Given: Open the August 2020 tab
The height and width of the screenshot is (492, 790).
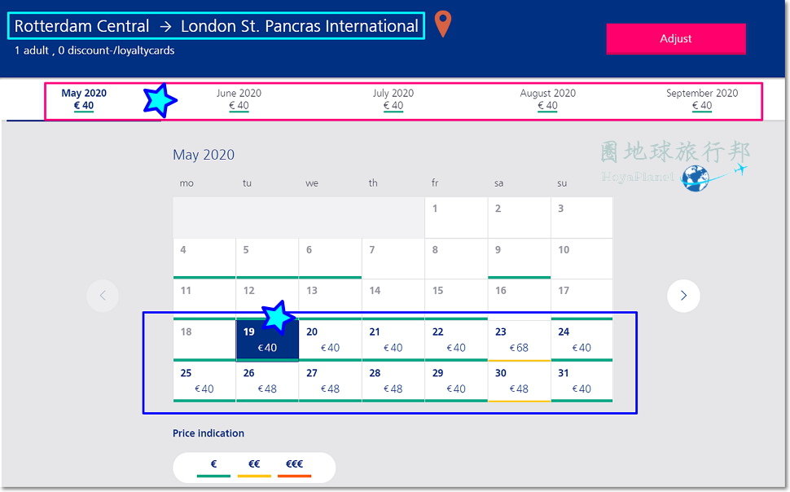Looking at the screenshot, I should click(547, 99).
